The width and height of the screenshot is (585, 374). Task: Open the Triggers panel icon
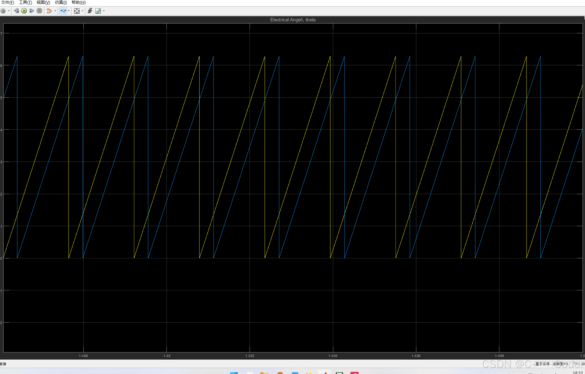(x=90, y=11)
